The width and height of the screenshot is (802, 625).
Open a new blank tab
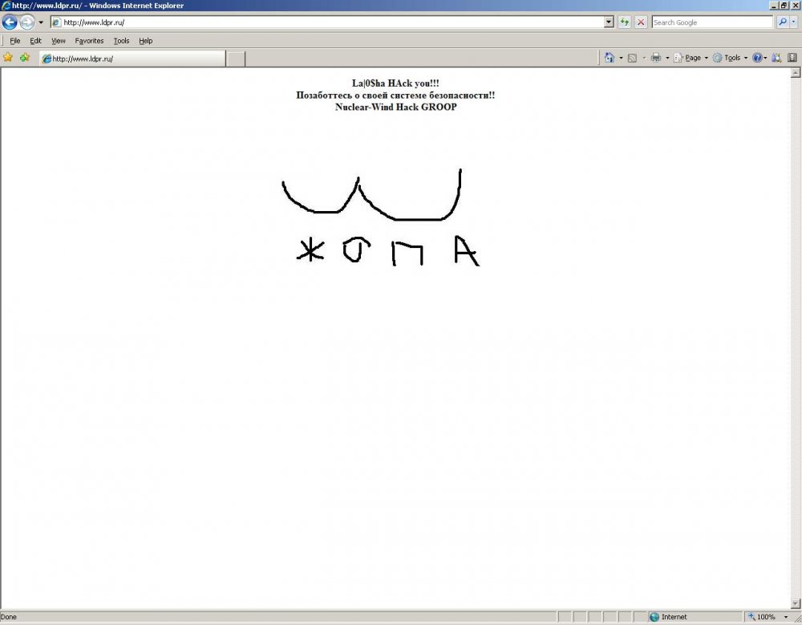click(236, 59)
